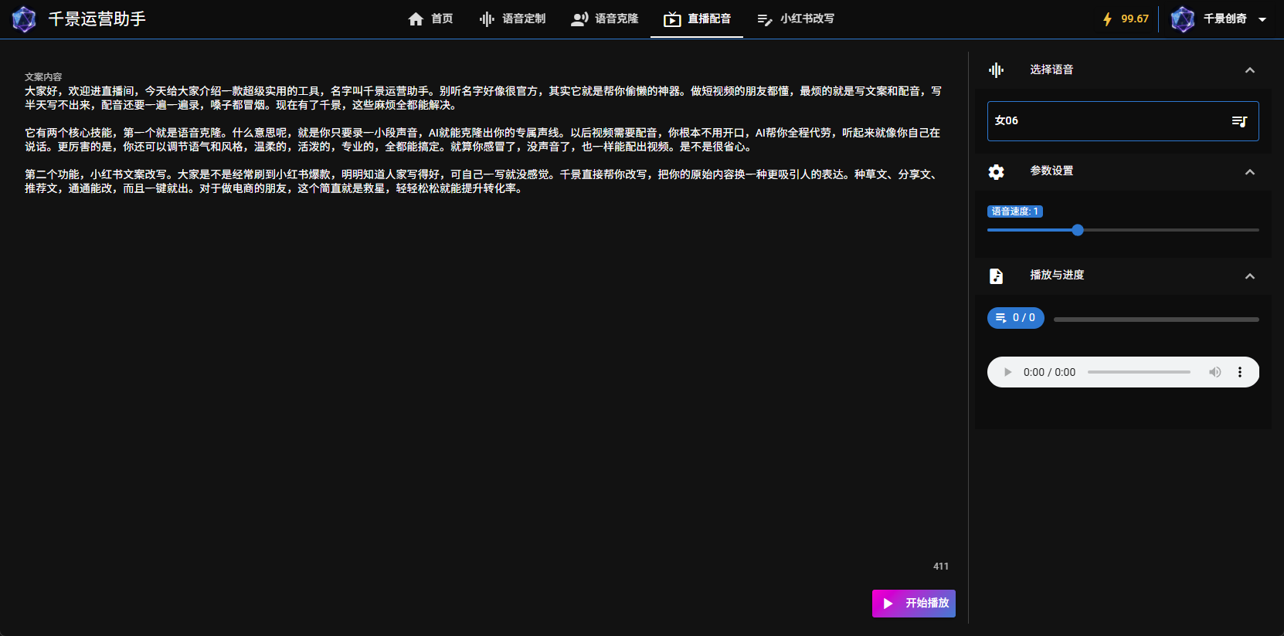Click the 选择语音 section heading

click(x=1051, y=70)
